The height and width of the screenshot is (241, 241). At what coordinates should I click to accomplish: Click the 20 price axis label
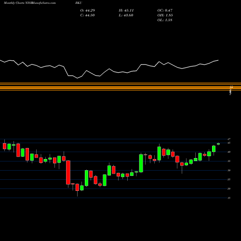(x=229, y=189)
